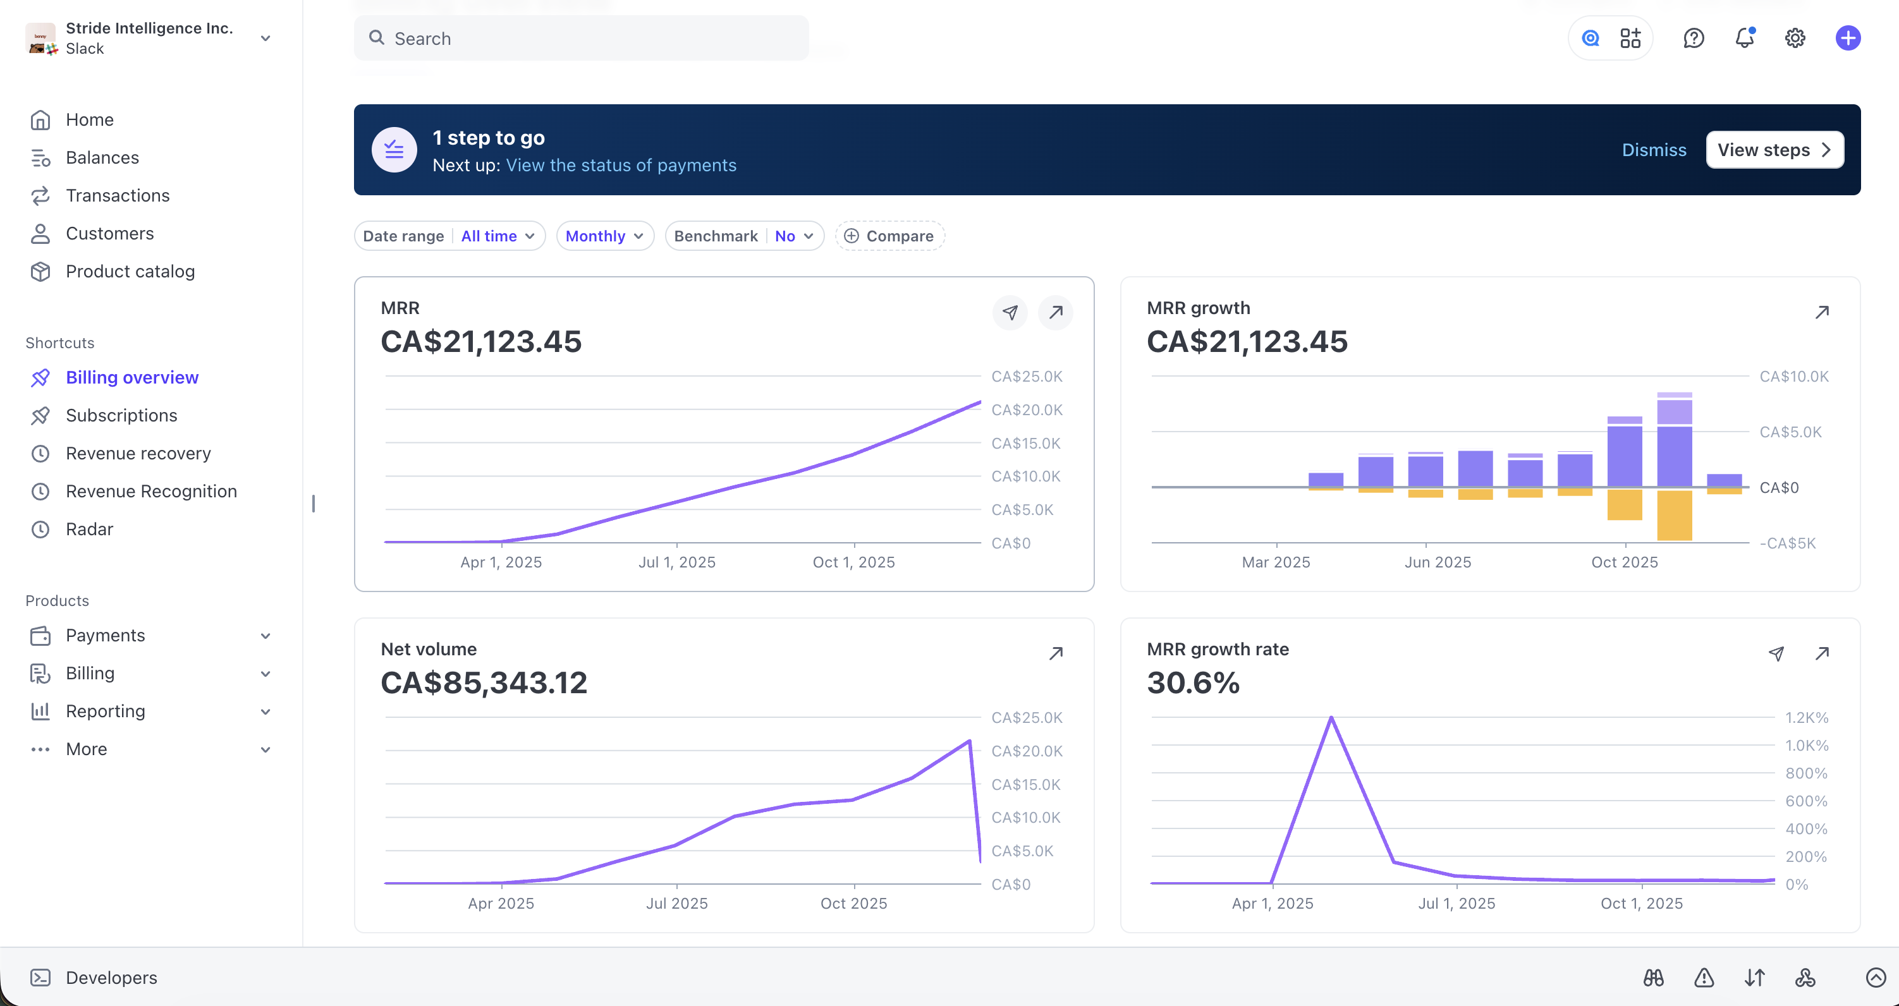Navigate to Customers in sidebar

pyautogui.click(x=110, y=234)
